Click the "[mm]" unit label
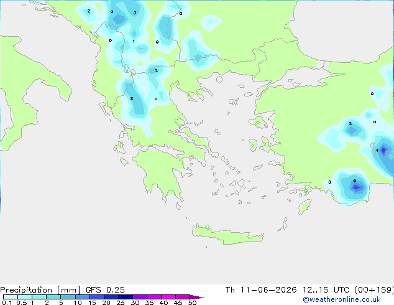This screenshot has width=394, height=305. point(68,290)
